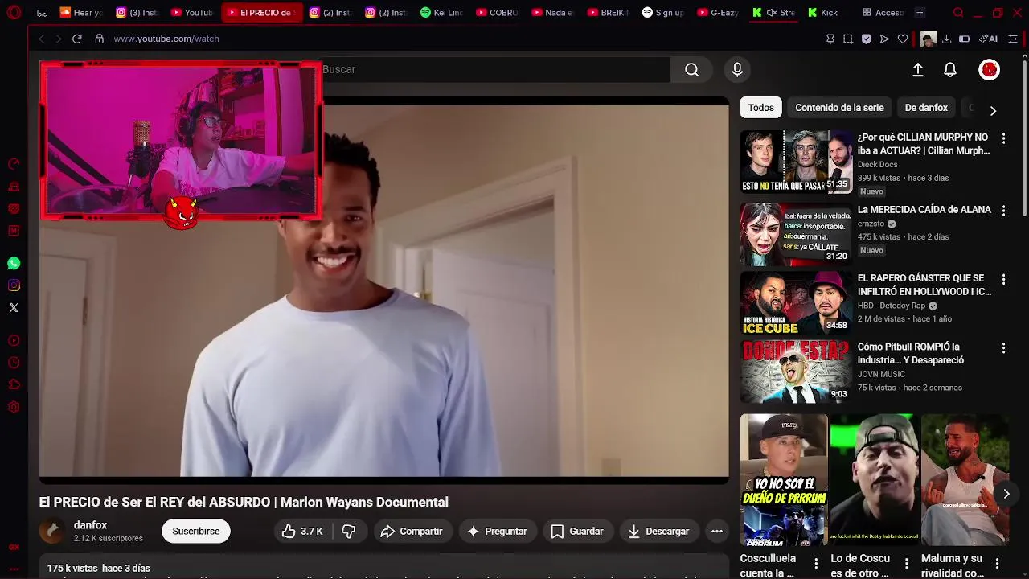This screenshot has height=579, width=1029.
Task: Open options for Lo de Coscu short
Action: (906, 563)
